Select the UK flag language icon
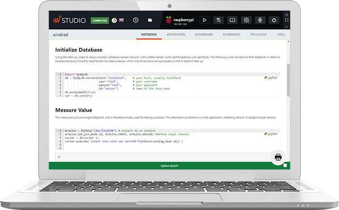Image resolution: width=339 pixels, height=210 pixels. coord(121,20)
